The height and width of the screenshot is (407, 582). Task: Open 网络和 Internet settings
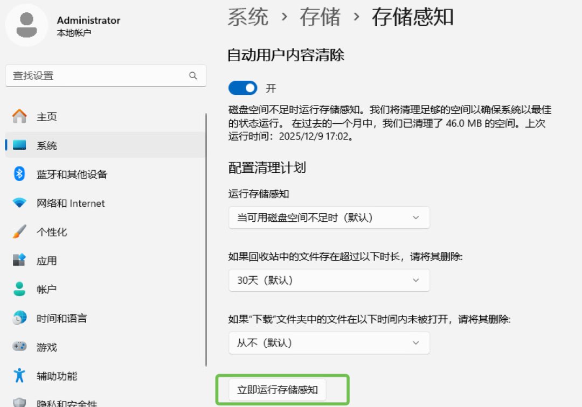(x=106, y=203)
